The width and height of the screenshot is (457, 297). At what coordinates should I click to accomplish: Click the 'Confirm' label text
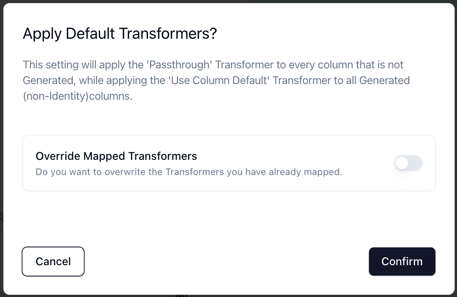402,261
